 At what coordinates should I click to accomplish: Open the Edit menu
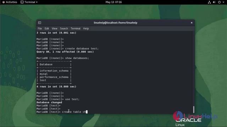pyautogui.click(x=46, y=29)
